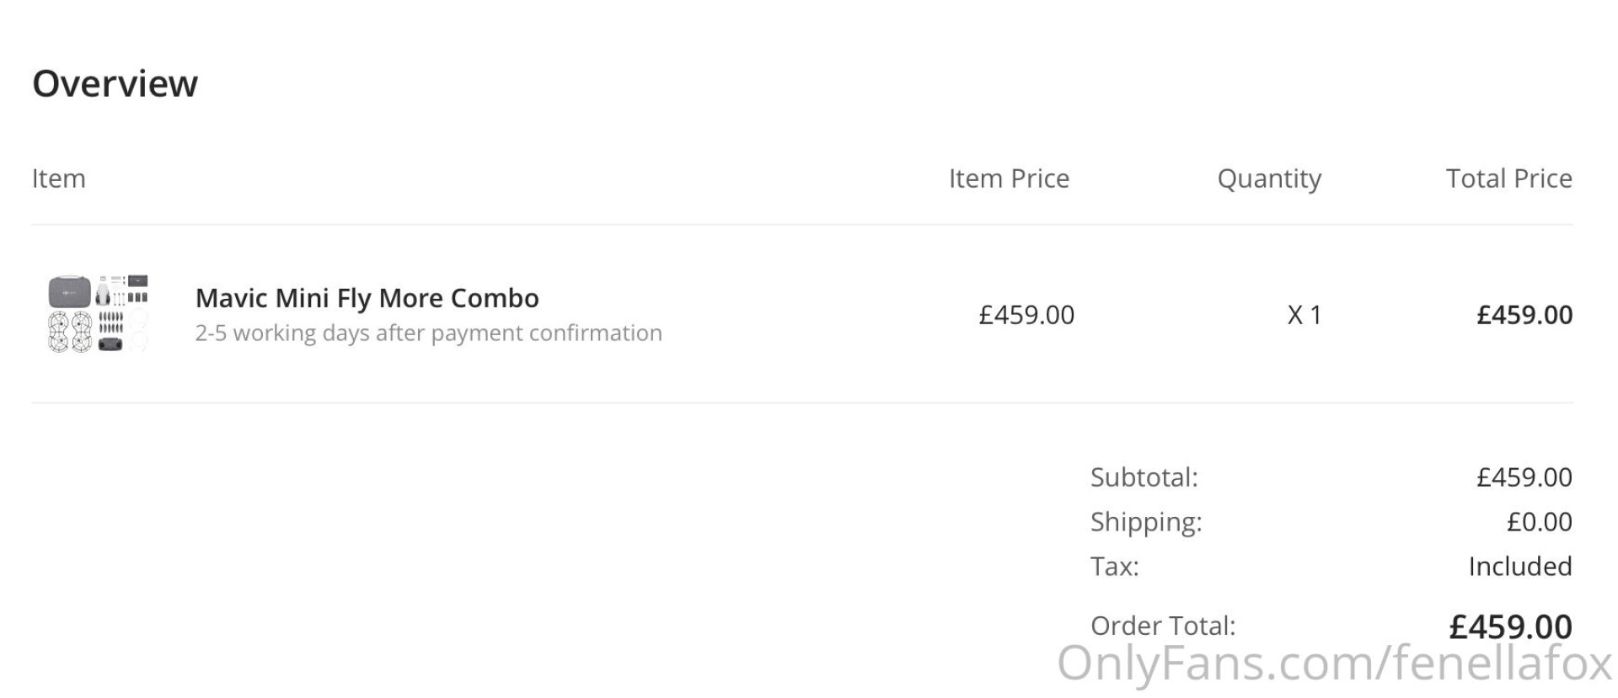
Task: Select the large Order Total amount
Action: tap(1510, 626)
